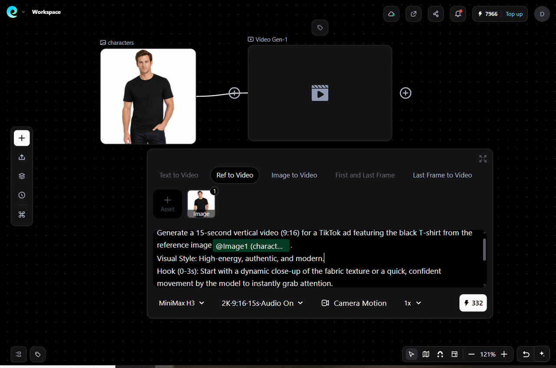Image resolution: width=556 pixels, height=368 pixels.
Task: Click the tag icon at top center
Action: coord(320,27)
